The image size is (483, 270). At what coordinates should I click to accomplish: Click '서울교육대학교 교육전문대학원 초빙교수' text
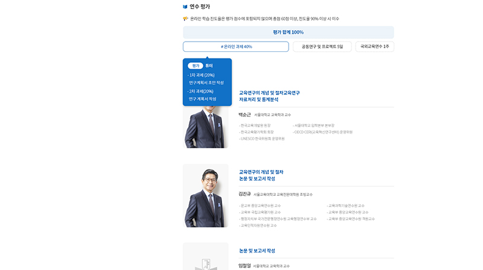click(x=283, y=195)
